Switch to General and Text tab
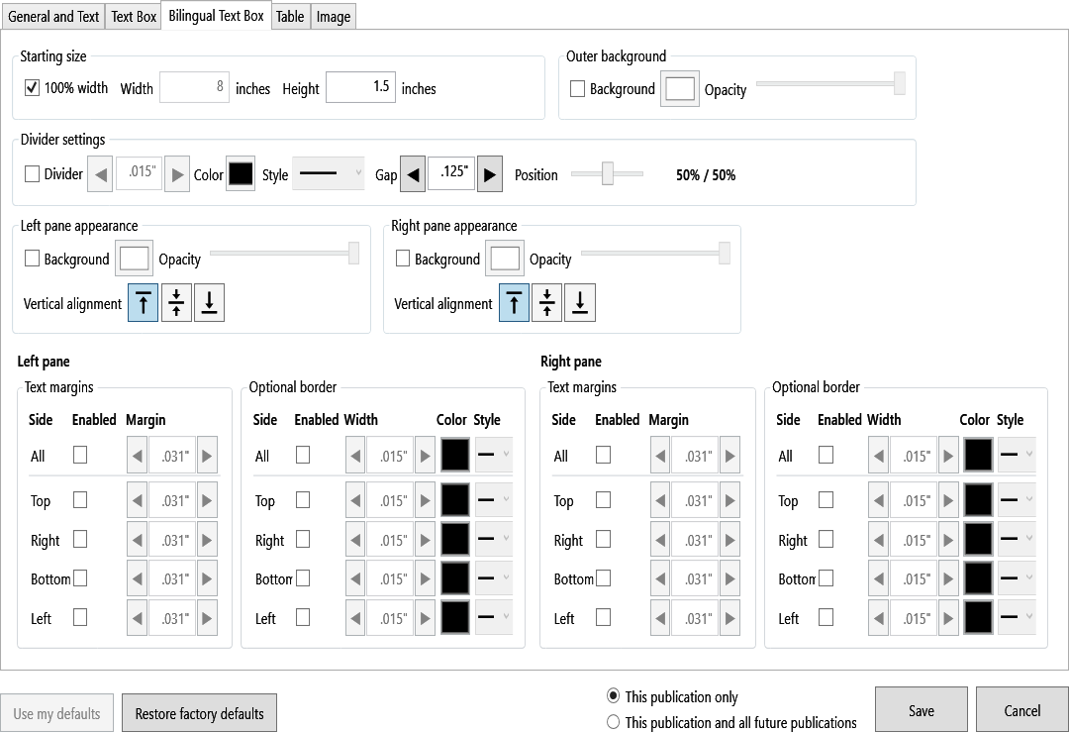 [53, 17]
